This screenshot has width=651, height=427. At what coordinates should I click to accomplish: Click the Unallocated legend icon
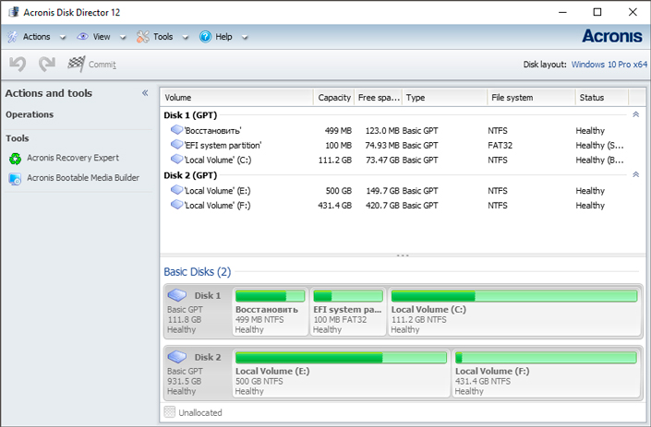169,412
